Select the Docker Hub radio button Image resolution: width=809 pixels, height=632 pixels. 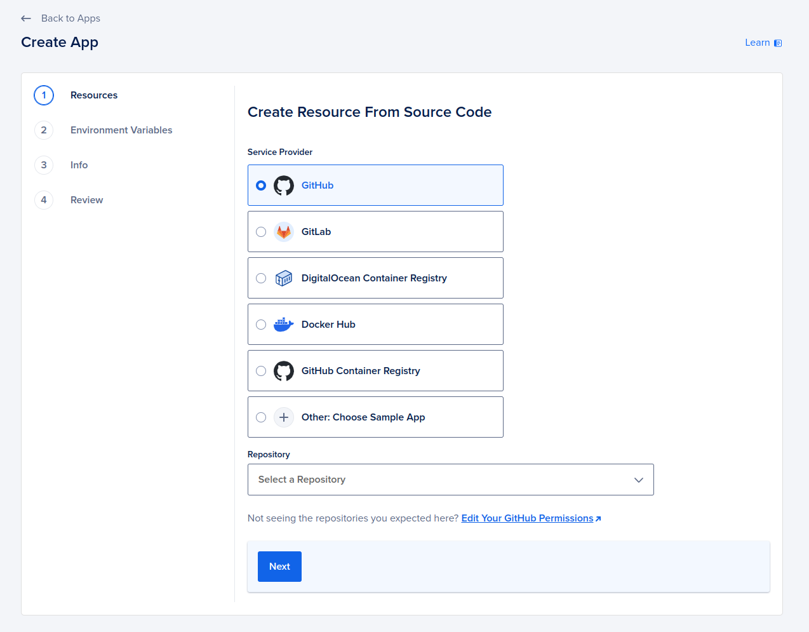[261, 324]
